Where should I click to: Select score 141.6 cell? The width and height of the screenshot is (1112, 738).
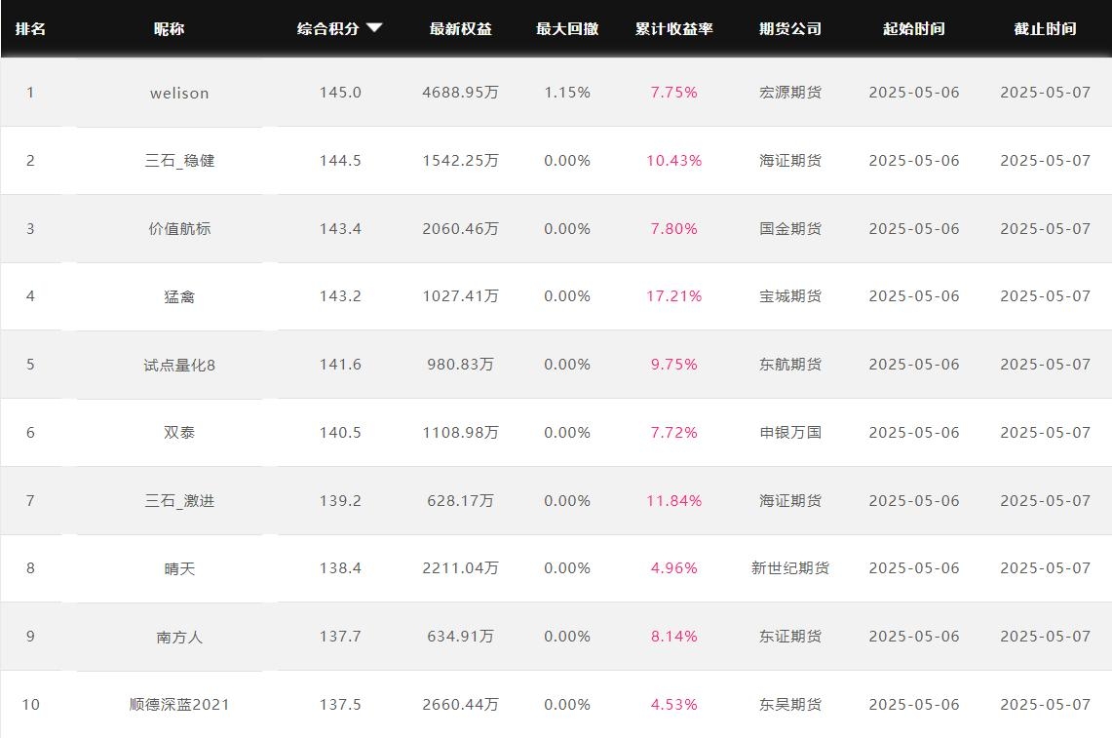pyautogui.click(x=340, y=364)
